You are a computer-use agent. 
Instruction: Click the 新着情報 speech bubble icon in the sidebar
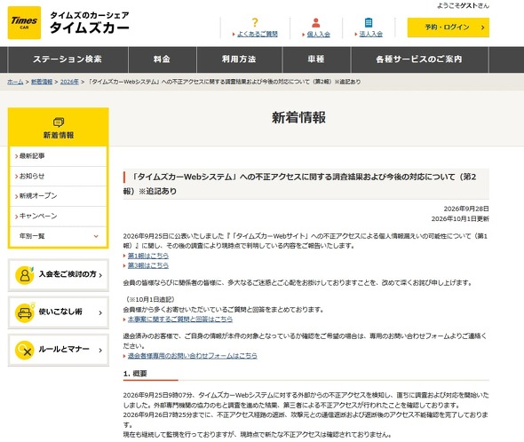[x=59, y=122]
